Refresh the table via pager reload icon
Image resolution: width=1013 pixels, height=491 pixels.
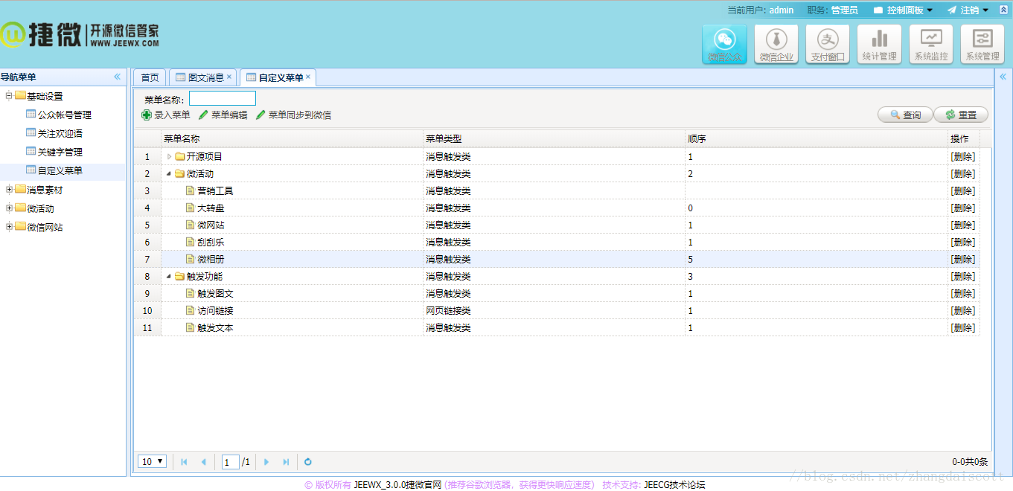pos(308,462)
